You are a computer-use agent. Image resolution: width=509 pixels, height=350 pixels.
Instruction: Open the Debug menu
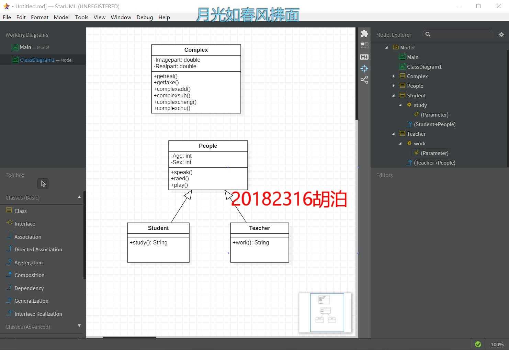145,17
